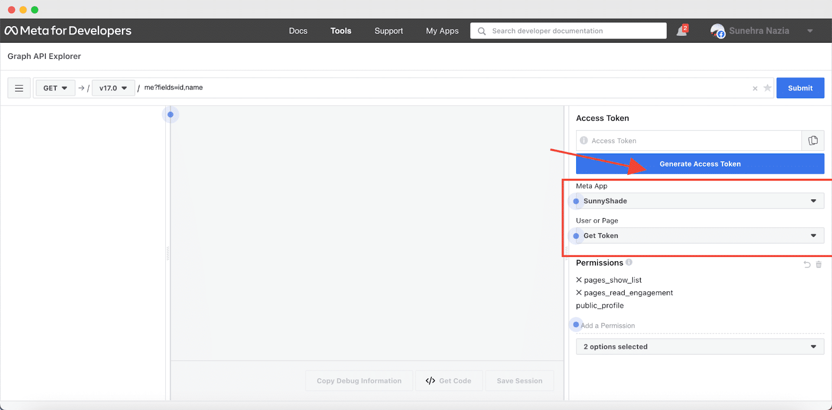Click the Add a Permission field

tap(700, 326)
